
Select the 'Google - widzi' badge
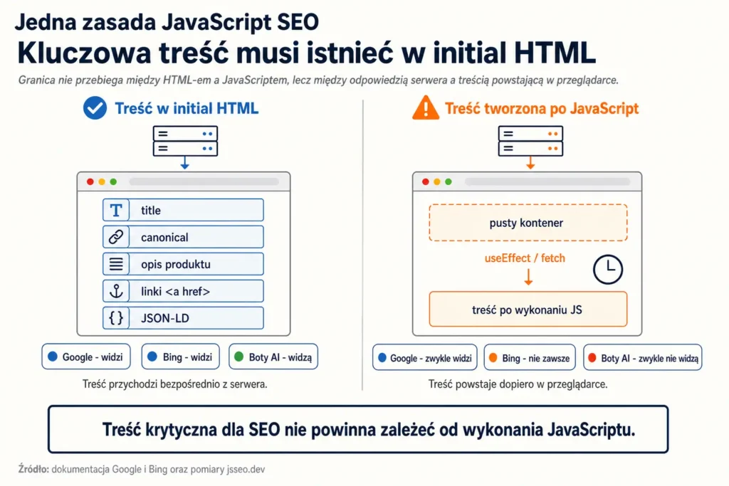(86, 356)
